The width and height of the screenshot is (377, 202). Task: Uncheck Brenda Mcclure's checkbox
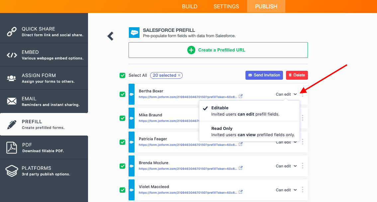122,166
